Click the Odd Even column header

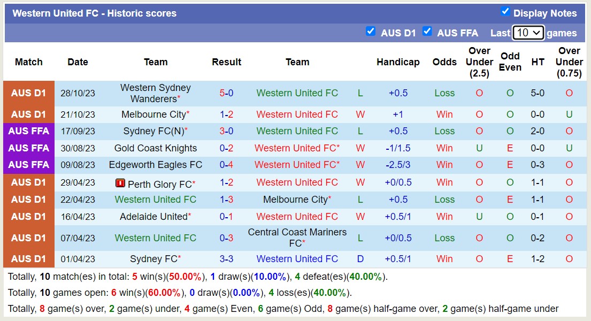(510, 62)
